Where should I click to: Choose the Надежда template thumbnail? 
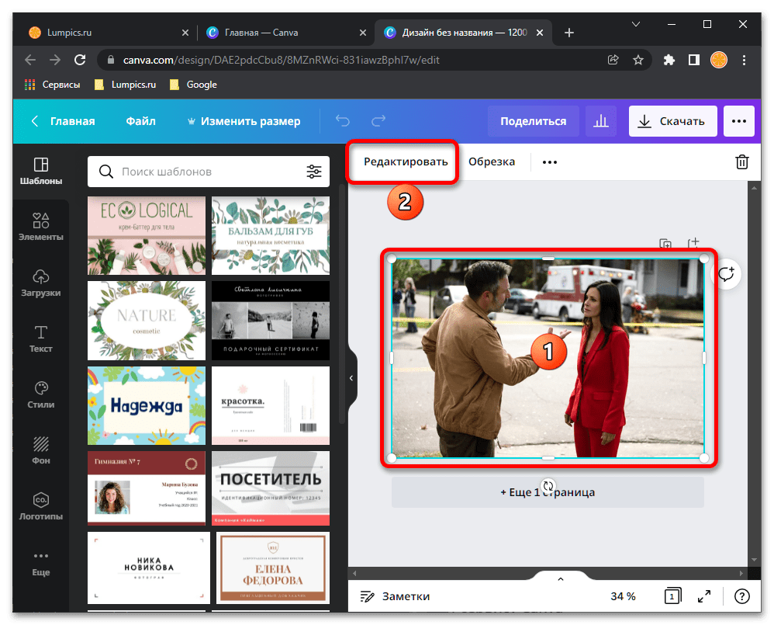tap(147, 405)
